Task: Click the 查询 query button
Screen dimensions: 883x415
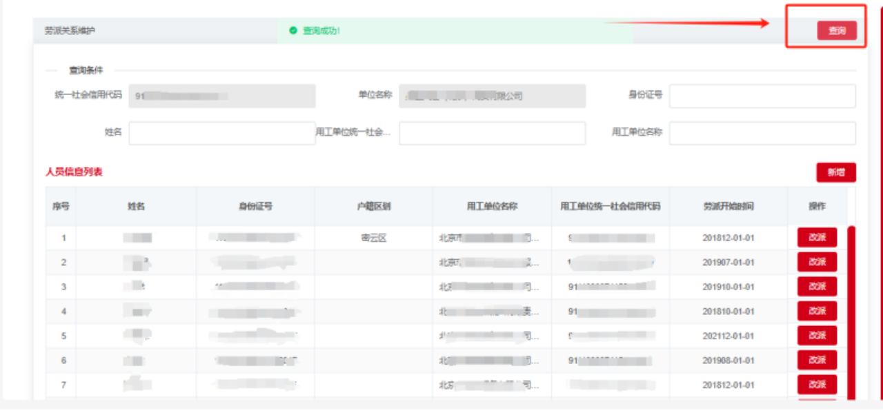Action: [838, 30]
